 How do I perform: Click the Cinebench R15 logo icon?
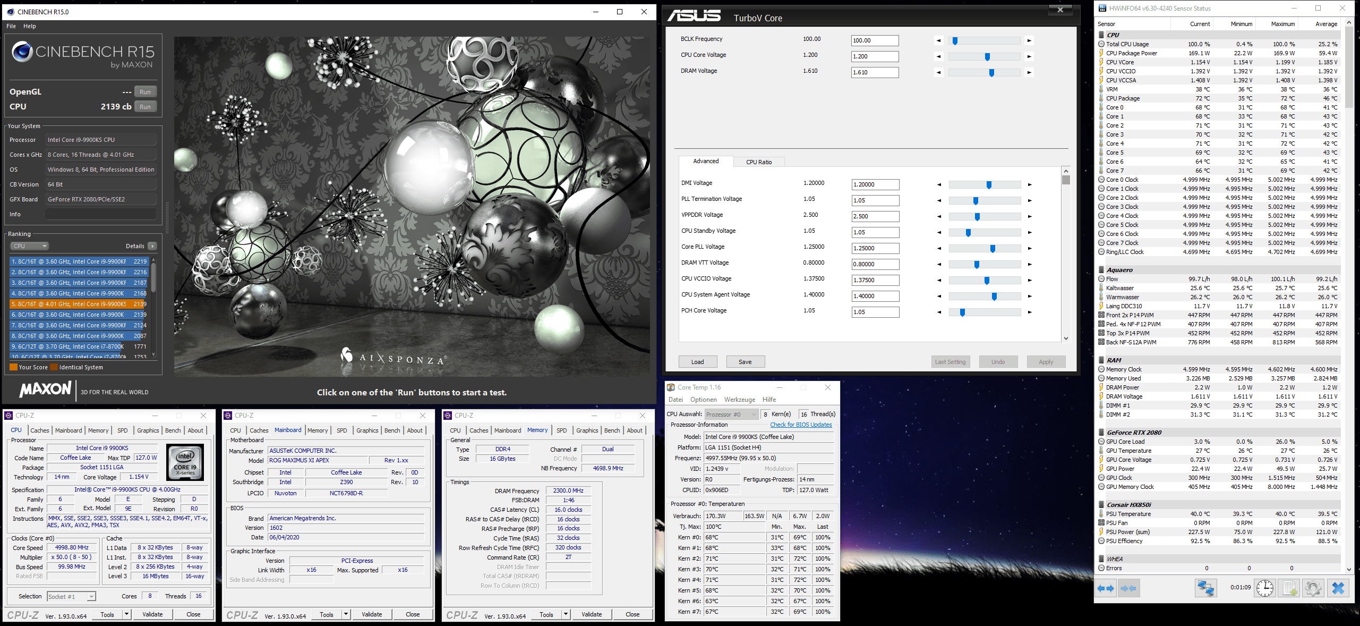[x=22, y=52]
